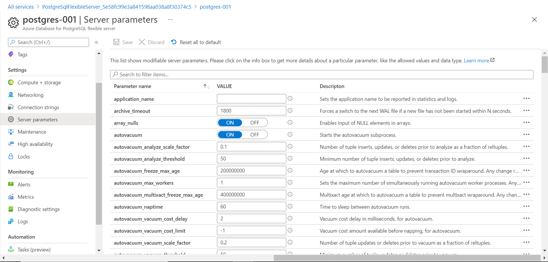This screenshot has width=548, height=262.
Task: Click info icon next to autovacuum_naptime
Action: (x=290, y=206)
